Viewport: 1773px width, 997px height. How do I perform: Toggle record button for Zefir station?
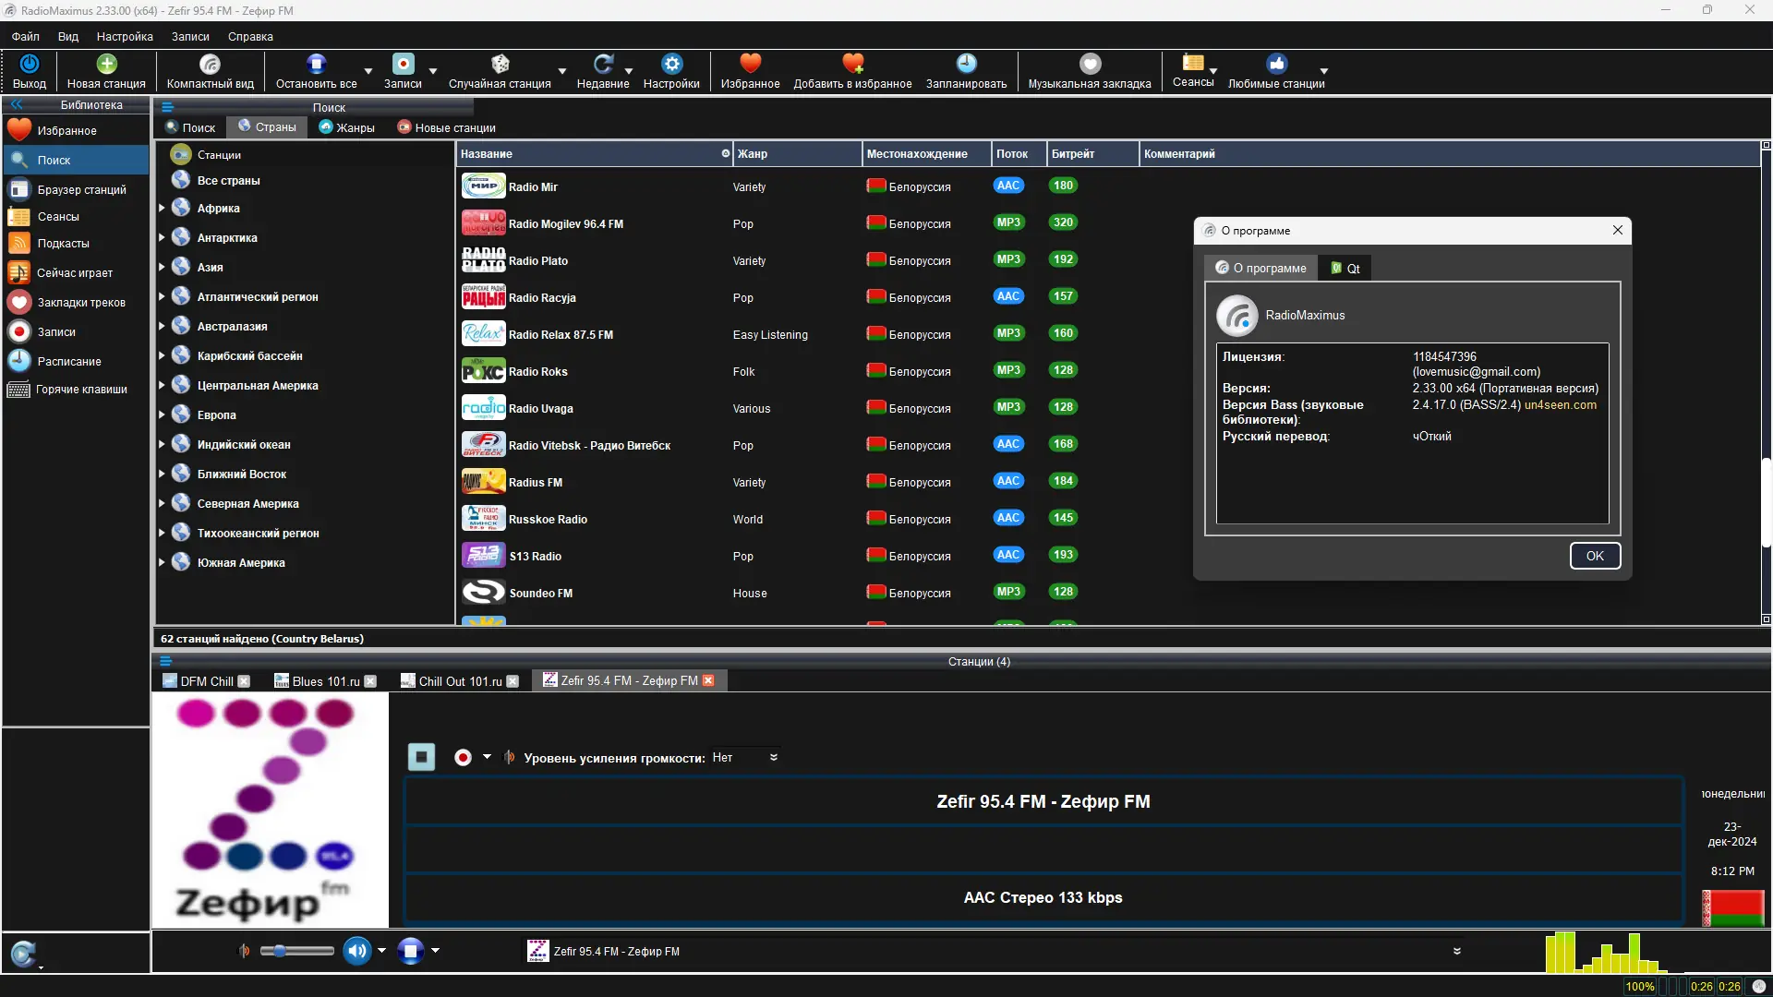[x=463, y=757]
